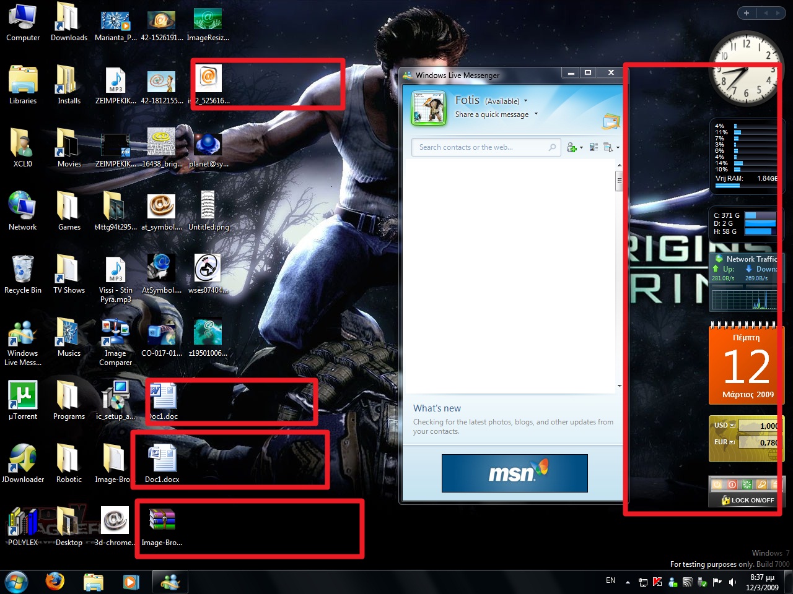Open Windows Explorer from the taskbar

pyautogui.click(x=94, y=582)
